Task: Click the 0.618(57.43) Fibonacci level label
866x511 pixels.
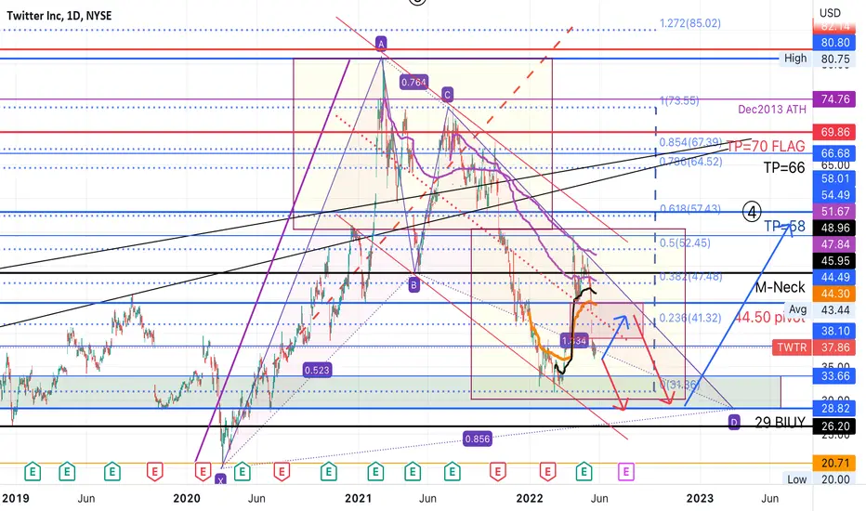Action: pyautogui.click(x=689, y=209)
